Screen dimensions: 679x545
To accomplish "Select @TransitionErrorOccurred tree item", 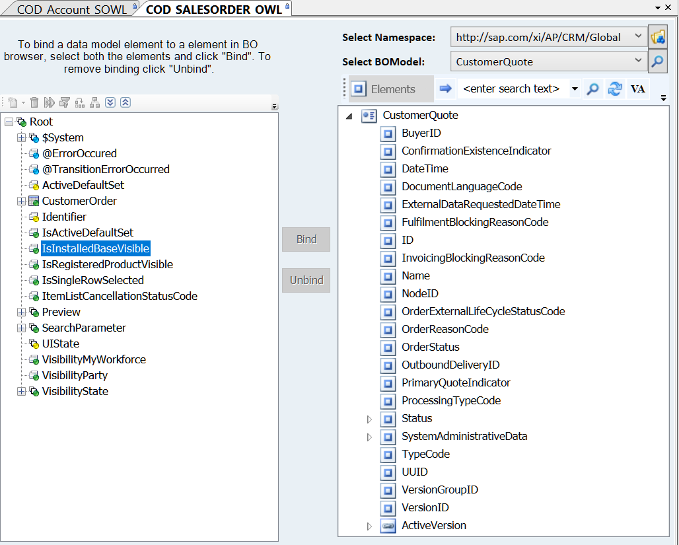I will tap(106, 169).
